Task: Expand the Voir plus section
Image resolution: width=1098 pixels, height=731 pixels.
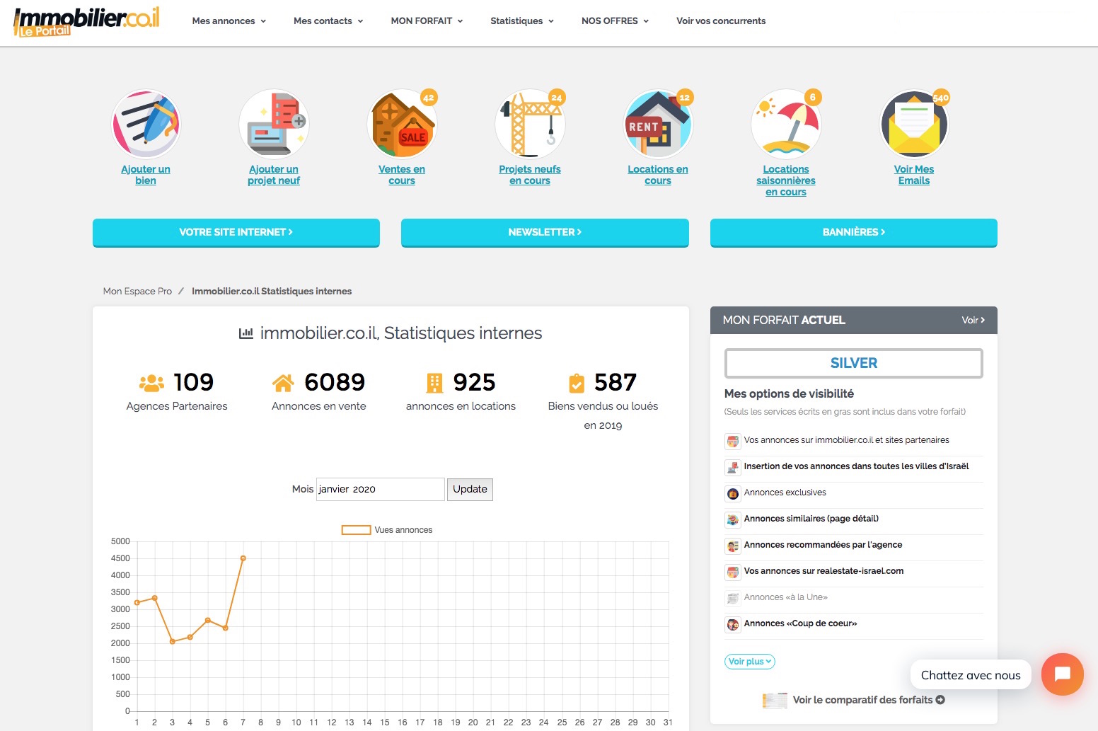Action: pyautogui.click(x=749, y=661)
